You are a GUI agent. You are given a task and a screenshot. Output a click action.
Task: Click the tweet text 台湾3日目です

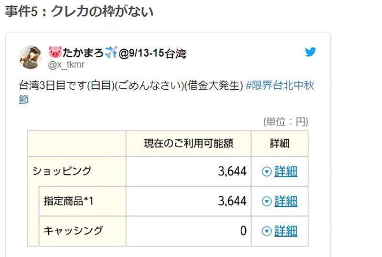[52, 86]
